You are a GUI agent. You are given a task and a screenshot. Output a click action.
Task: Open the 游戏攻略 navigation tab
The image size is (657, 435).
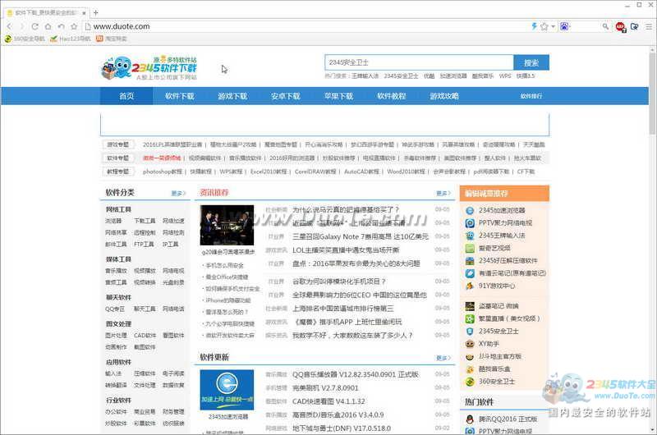(444, 96)
